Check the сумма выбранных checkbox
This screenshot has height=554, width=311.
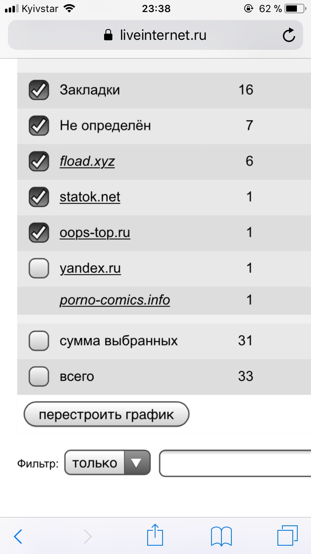pos(39,341)
